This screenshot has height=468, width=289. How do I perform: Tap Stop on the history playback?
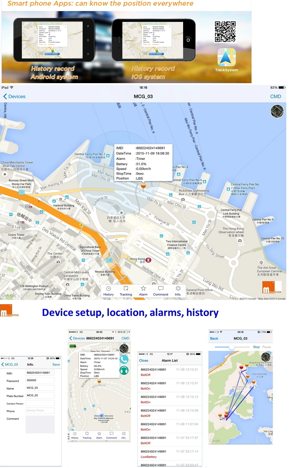click(256, 347)
